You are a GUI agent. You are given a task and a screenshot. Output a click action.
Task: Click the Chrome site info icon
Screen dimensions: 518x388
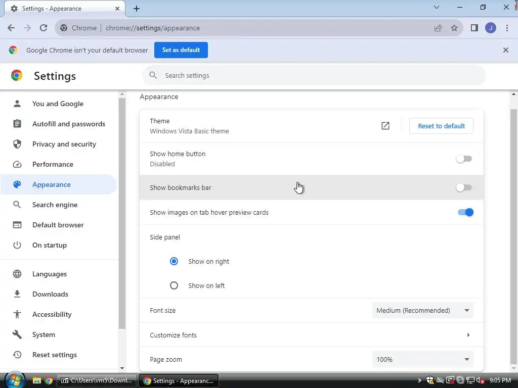[64, 28]
